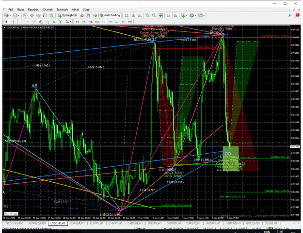This screenshot has height=233, width=303.
Task: Zoom in on the chart
Action: pos(147,15)
